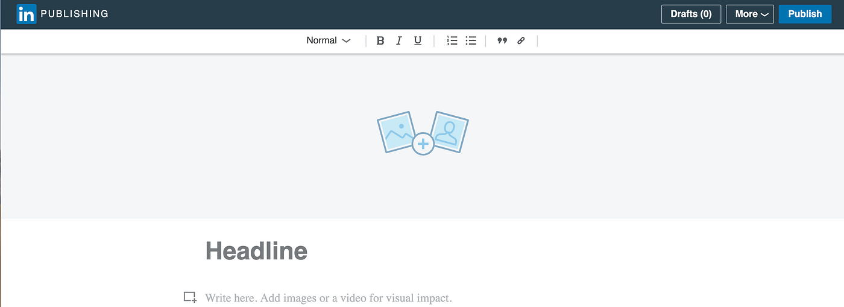Click the 'Write here' body text area
This screenshot has width=844, height=307.
(329, 298)
